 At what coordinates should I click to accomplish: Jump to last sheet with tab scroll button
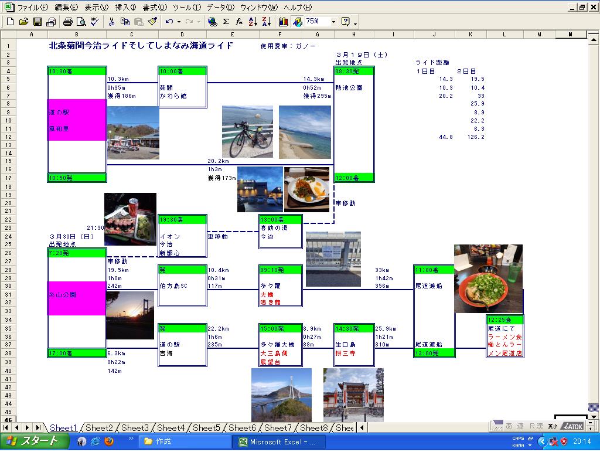tap(37, 428)
